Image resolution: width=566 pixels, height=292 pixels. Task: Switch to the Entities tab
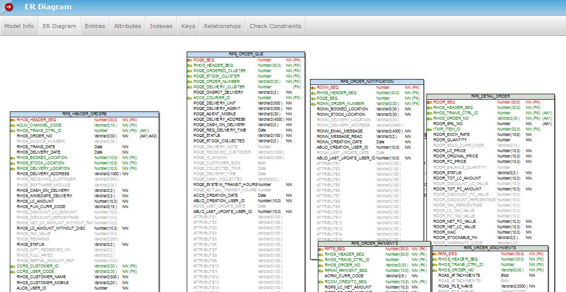[95, 26]
